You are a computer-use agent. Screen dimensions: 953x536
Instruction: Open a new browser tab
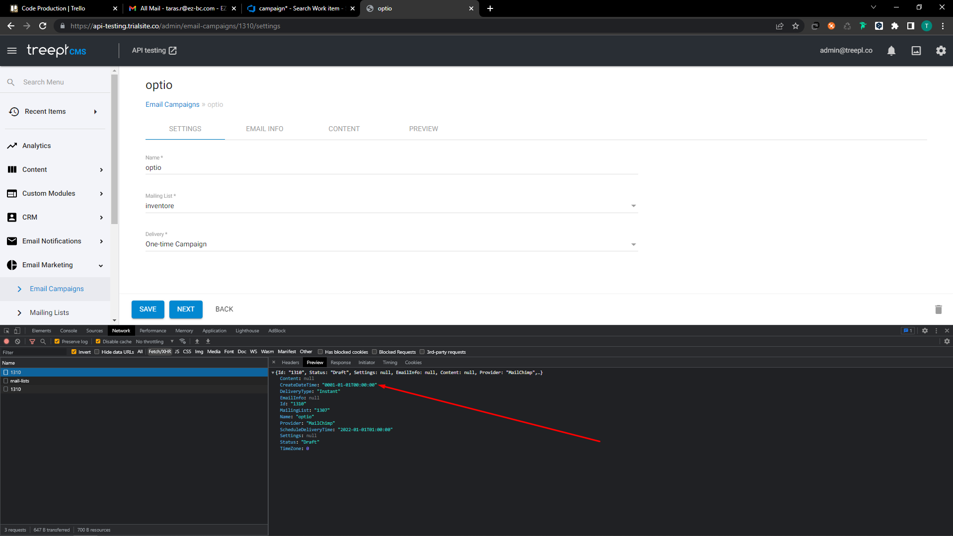coord(490,8)
